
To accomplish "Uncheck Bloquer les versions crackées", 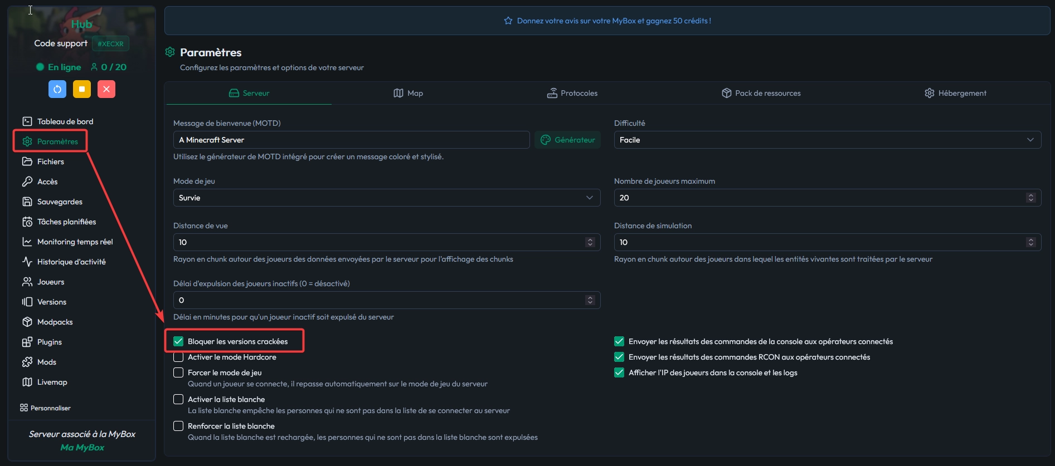I will [x=178, y=341].
